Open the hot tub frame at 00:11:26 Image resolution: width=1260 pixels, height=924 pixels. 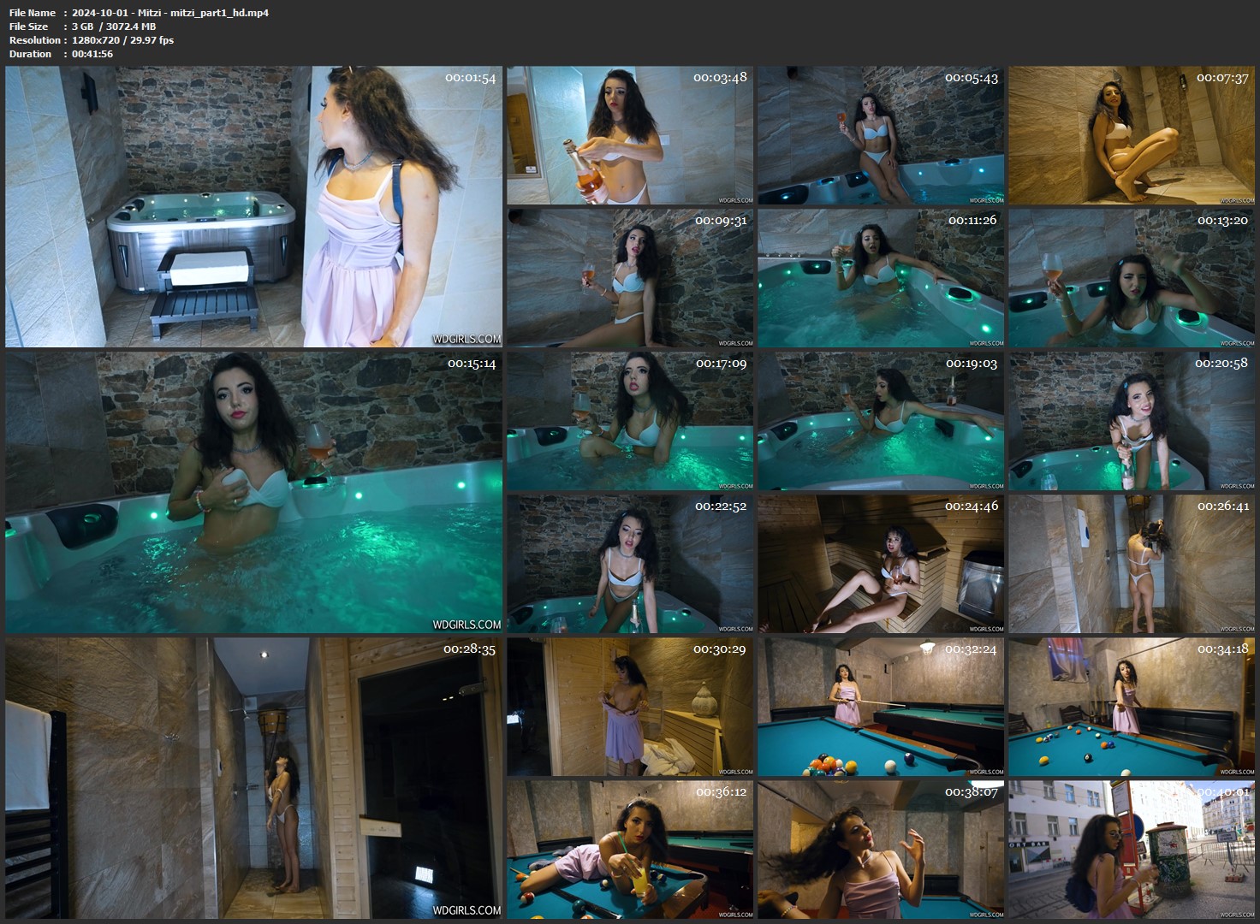click(880, 278)
